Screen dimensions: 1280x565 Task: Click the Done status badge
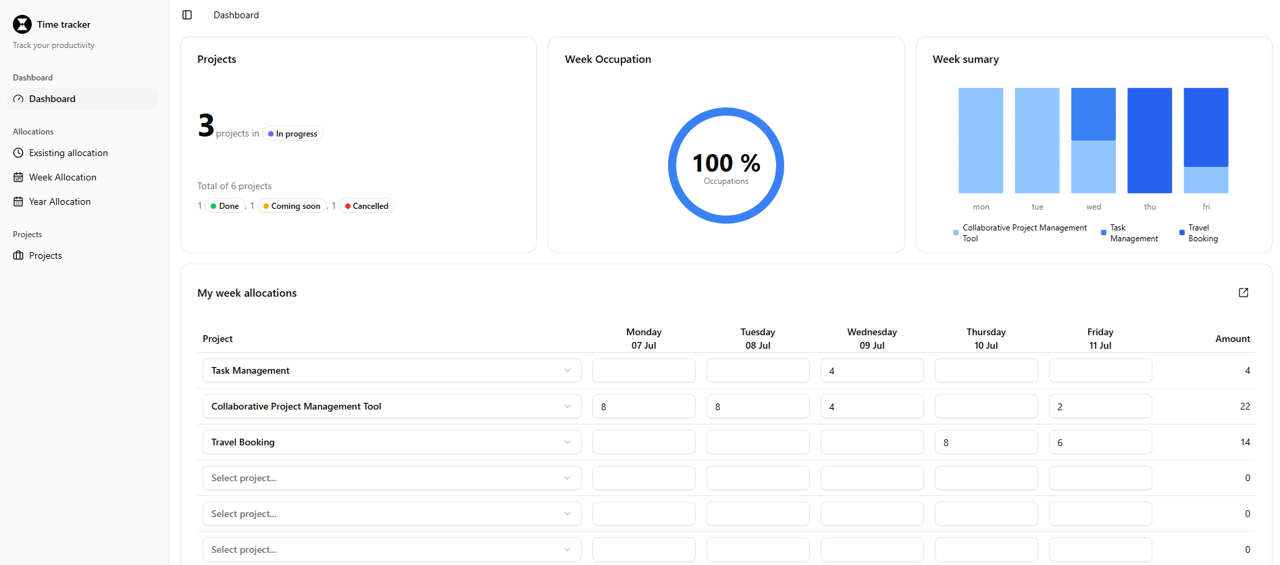pos(225,206)
